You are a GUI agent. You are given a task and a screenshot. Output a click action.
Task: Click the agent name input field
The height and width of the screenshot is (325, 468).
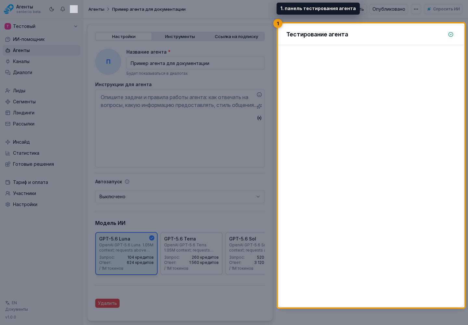pos(196,63)
